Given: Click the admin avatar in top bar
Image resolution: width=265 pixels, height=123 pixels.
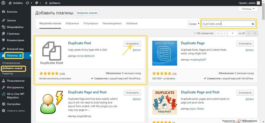Looking at the screenshot, I should tap(258, 3).
